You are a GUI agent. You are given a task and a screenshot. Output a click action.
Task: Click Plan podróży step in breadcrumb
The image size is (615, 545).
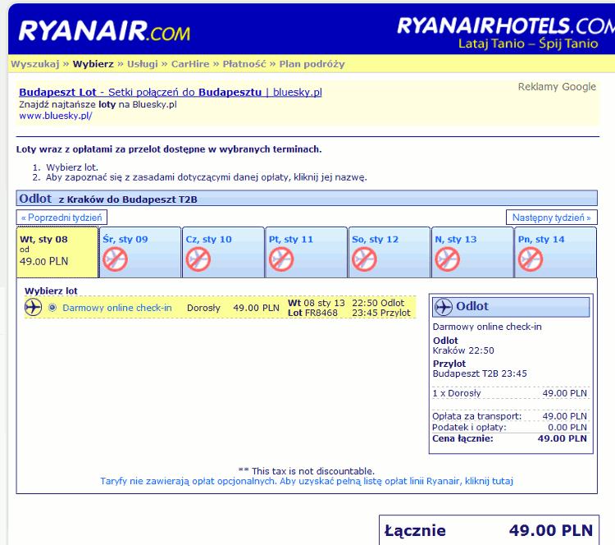(312, 64)
